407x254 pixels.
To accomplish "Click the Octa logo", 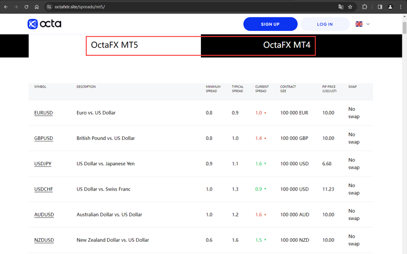I will click(44, 24).
